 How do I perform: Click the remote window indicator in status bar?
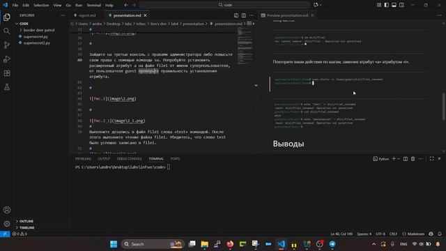pyautogui.click(x=5, y=234)
